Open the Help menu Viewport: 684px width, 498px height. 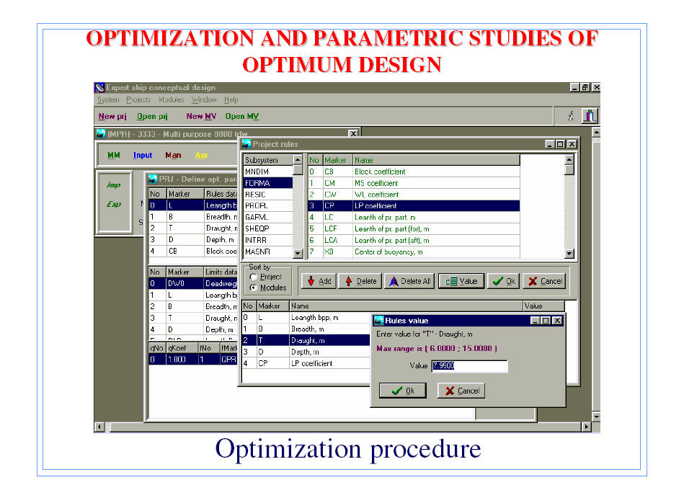(231, 100)
